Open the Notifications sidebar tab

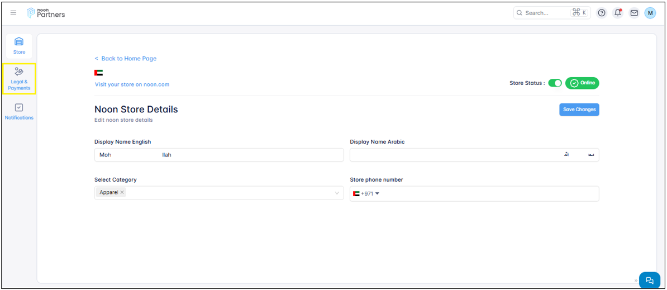click(19, 111)
